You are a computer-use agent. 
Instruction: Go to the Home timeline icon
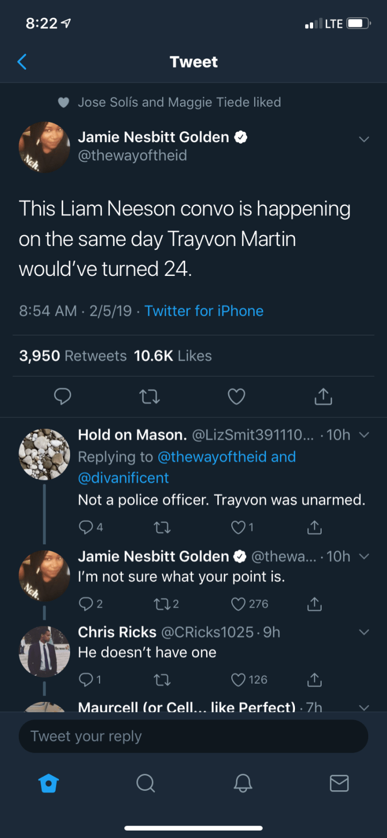tap(48, 783)
